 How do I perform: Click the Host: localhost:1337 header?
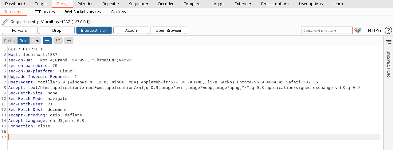(x=33, y=54)
